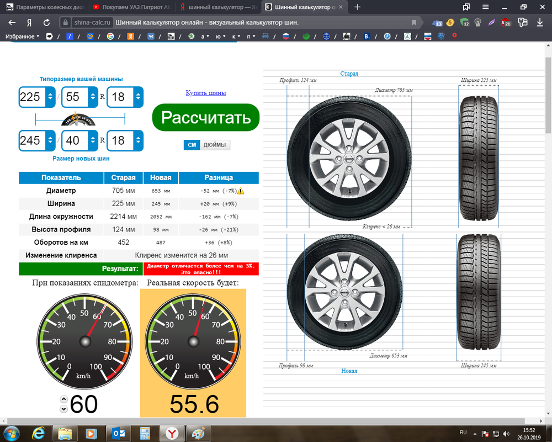Screen dimensions: 552x442
Task: Click the warning triangle in Диаметр row
Action: [241, 191]
